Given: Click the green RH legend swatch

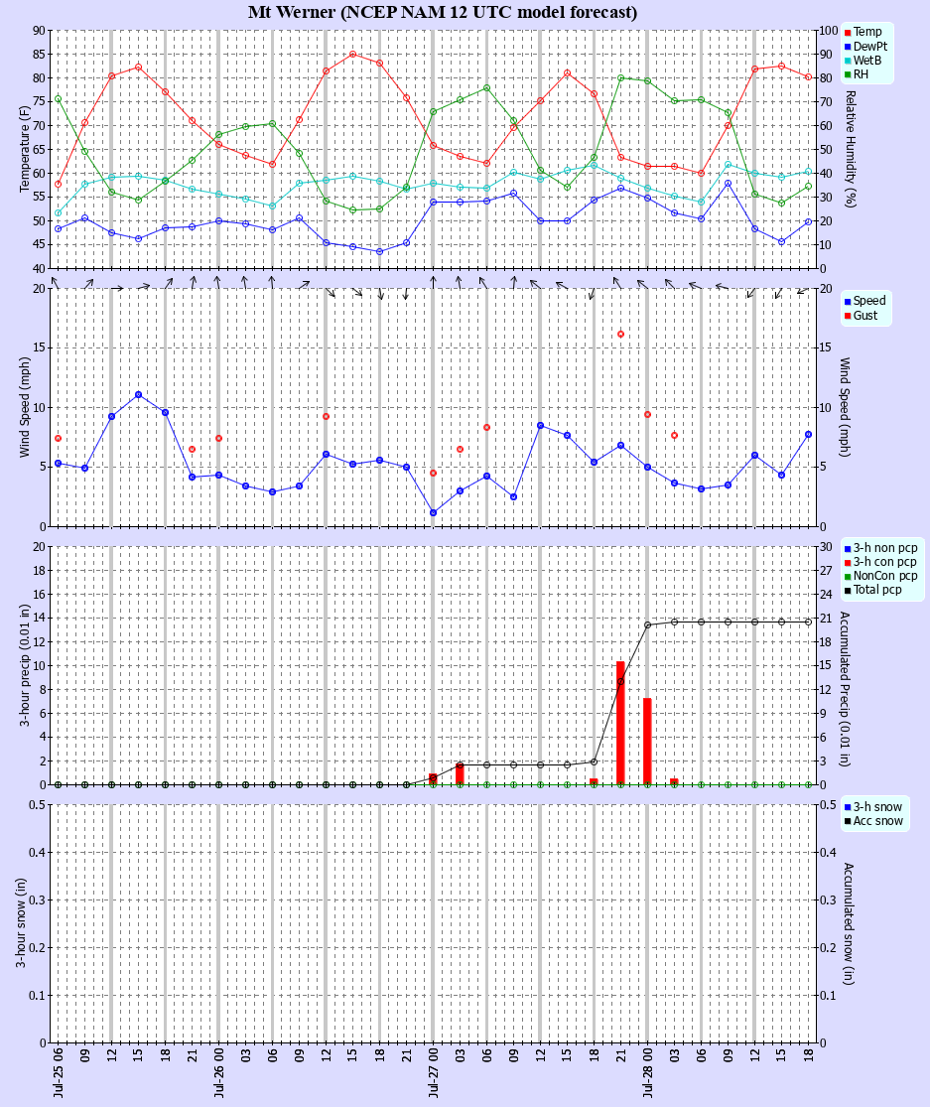Looking at the screenshot, I should pyautogui.click(x=847, y=74).
